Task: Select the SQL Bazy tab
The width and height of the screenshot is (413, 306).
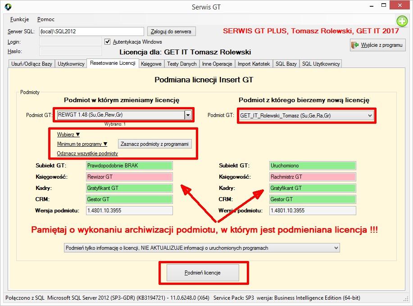Action: tap(286, 63)
